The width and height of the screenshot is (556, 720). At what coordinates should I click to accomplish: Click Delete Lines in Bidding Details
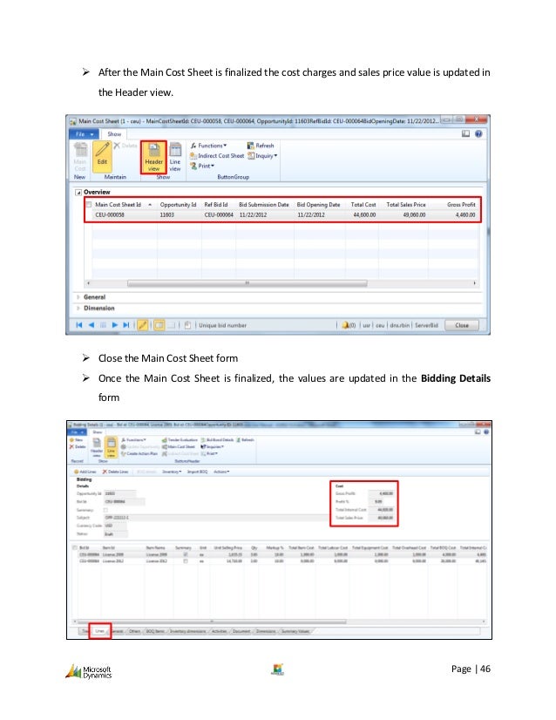(x=115, y=472)
